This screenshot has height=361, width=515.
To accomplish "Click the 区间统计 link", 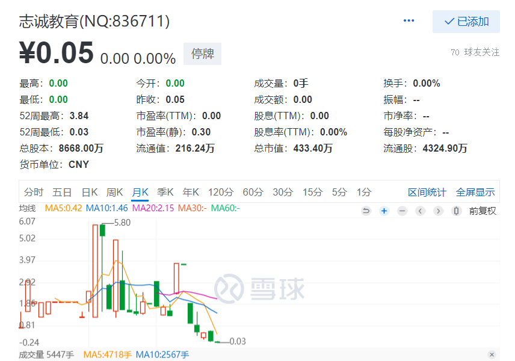I will pos(427,193).
